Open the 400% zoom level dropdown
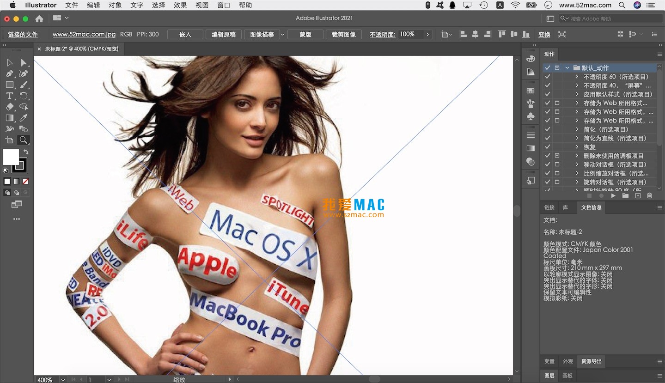 pos(63,380)
